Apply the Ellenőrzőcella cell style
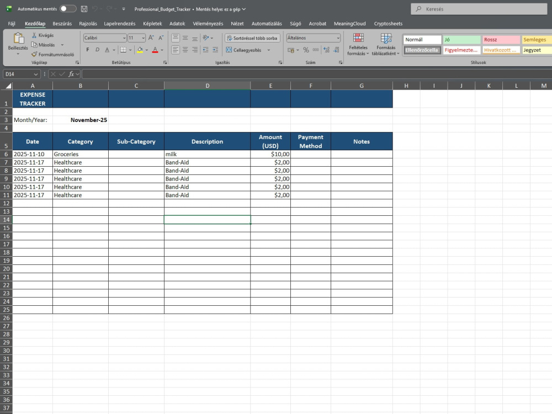 [422, 50]
